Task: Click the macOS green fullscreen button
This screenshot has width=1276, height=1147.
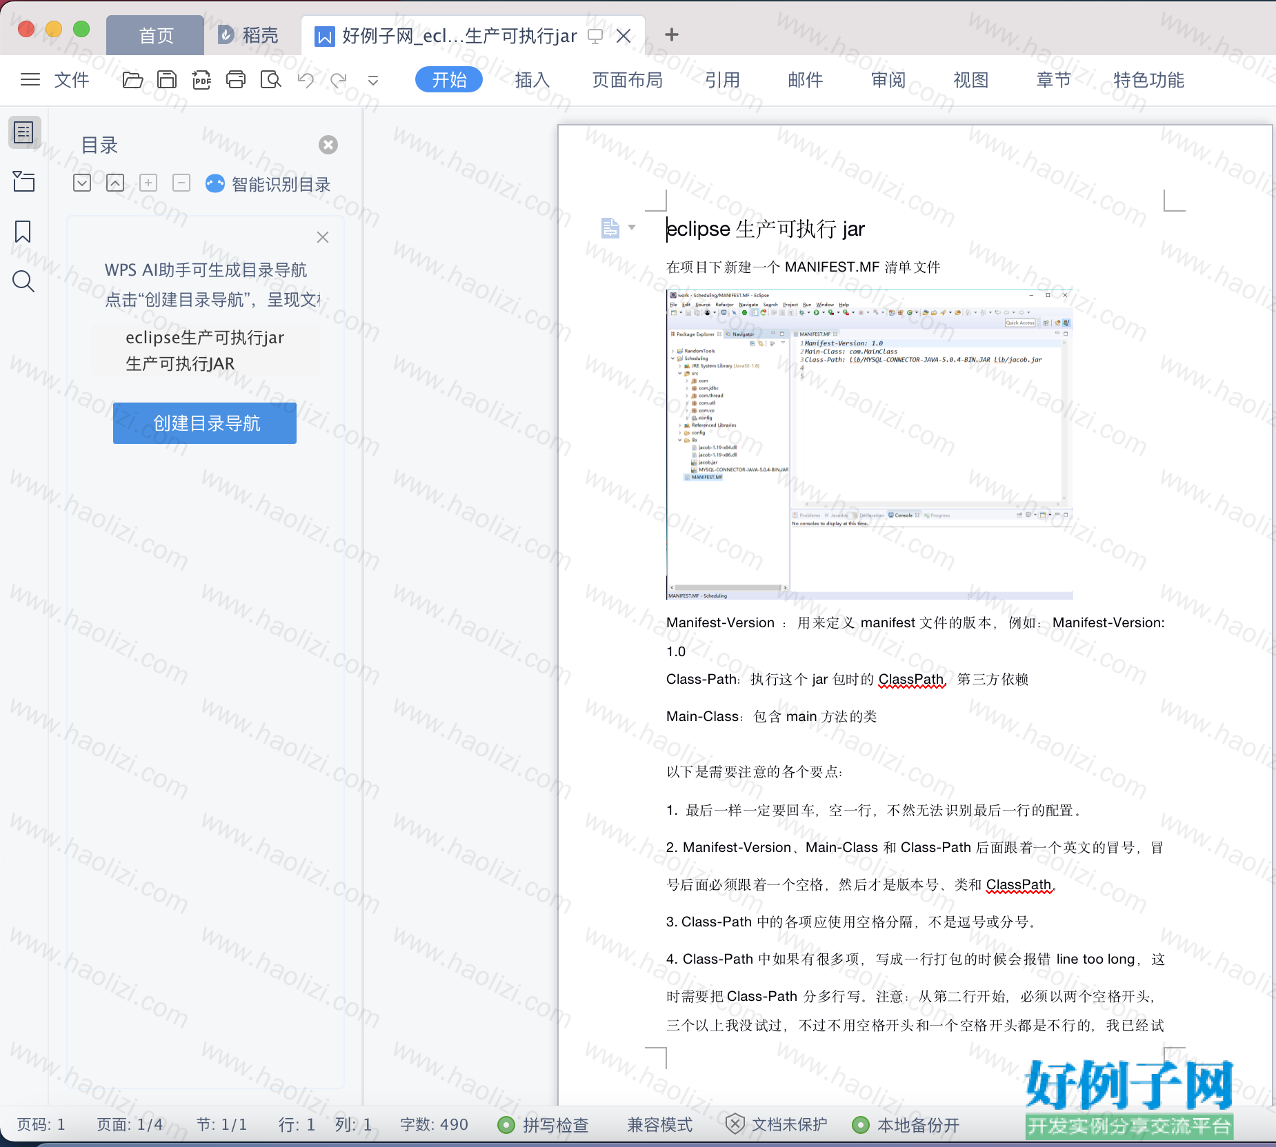Action: tap(81, 29)
